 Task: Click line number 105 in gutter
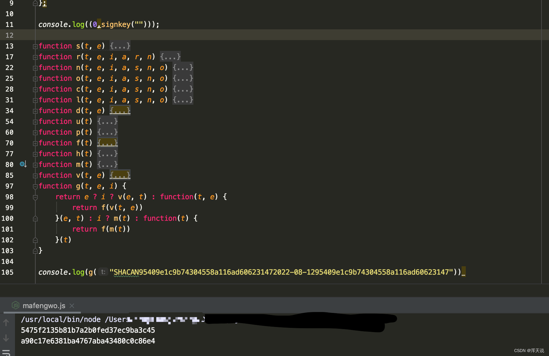coord(7,272)
